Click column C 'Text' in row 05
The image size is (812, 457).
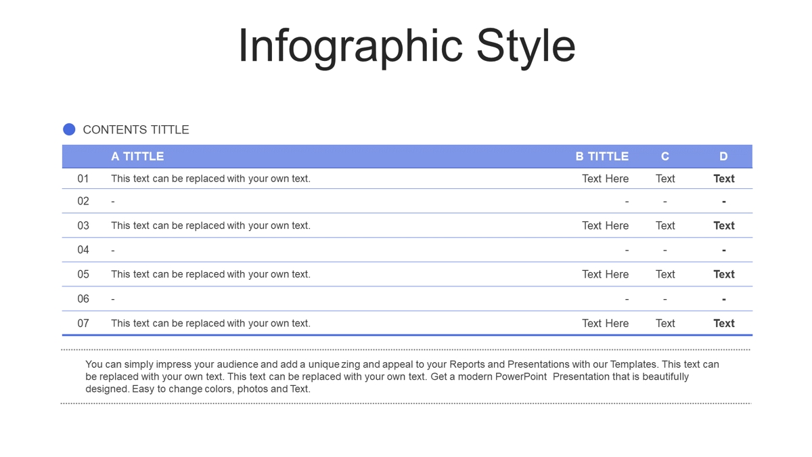click(665, 274)
